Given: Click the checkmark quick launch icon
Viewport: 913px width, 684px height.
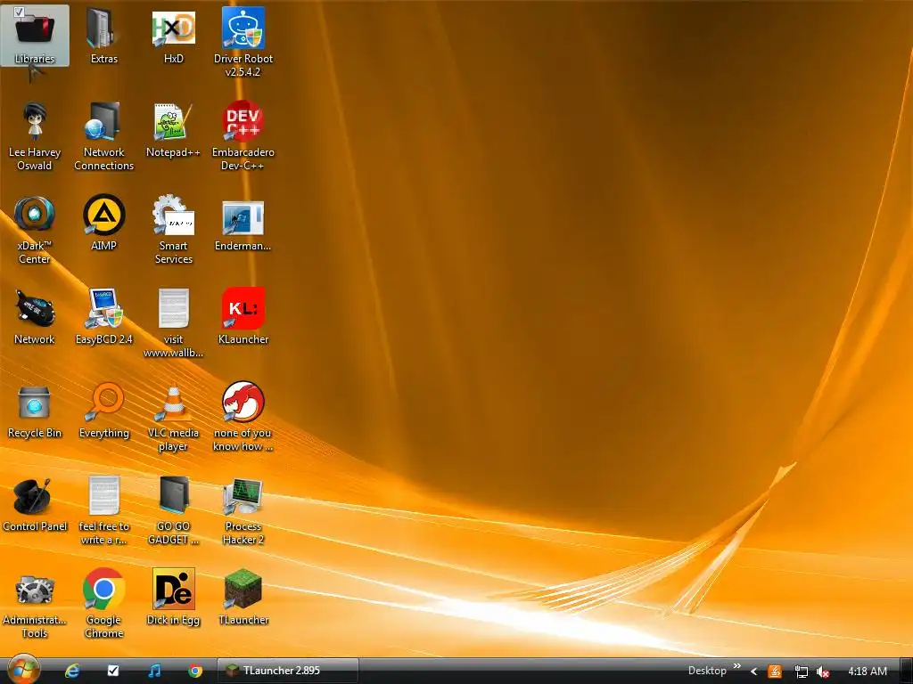Looking at the screenshot, I should (113, 671).
